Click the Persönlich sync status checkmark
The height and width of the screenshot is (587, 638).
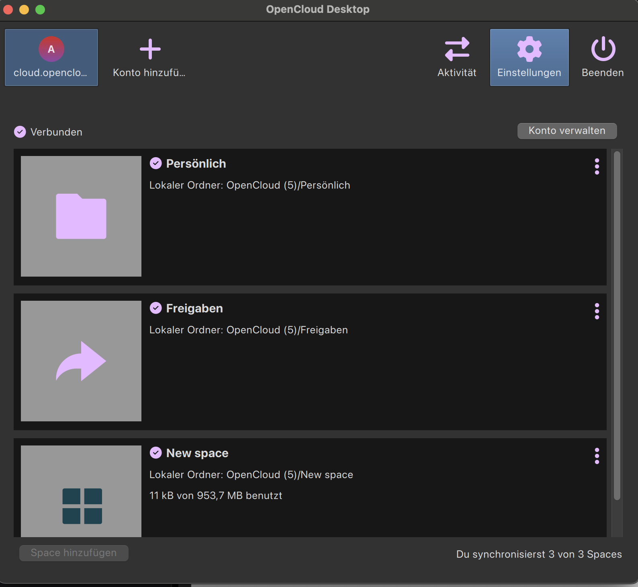pyautogui.click(x=156, y=163)
